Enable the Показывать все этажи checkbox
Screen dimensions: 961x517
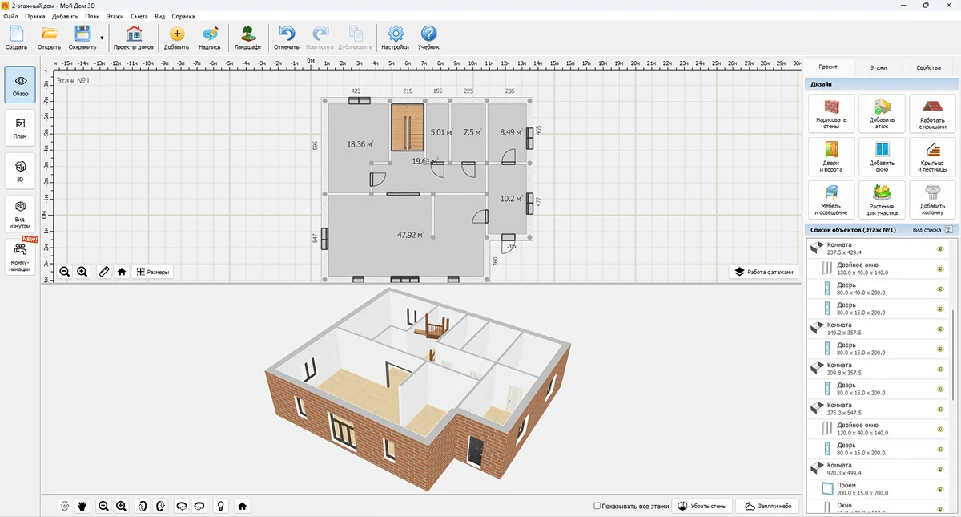click(x=597, y=507)
